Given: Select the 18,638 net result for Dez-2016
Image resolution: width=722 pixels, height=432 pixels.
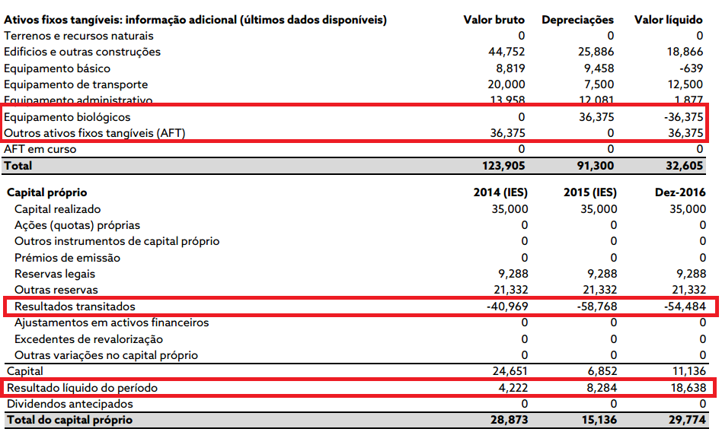Looking at the screenshot, I should tap(685, 388).
